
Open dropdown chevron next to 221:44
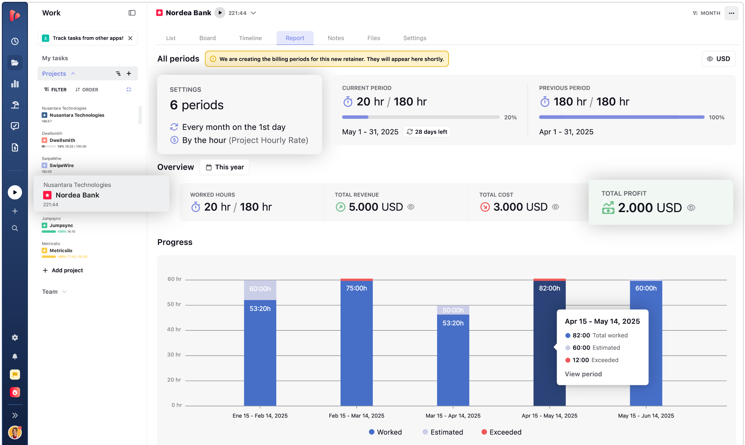253,13
